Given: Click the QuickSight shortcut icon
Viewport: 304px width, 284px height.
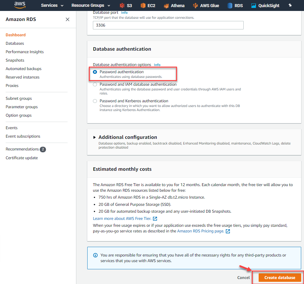Looking at the screenshot, I should point(253,5).
